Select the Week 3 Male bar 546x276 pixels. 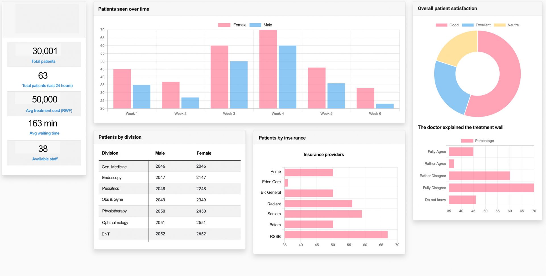[x=239, y=85]
